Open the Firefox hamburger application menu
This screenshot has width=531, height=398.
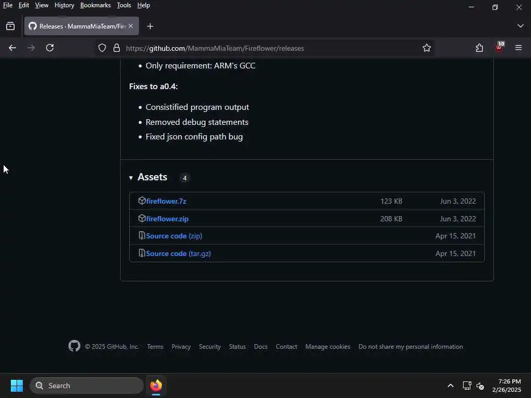[519, 48]
